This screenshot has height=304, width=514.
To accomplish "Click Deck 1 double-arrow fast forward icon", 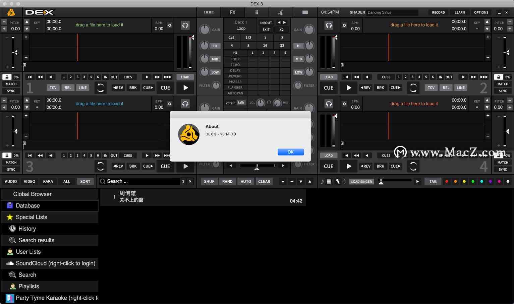I will coord(157,77).
